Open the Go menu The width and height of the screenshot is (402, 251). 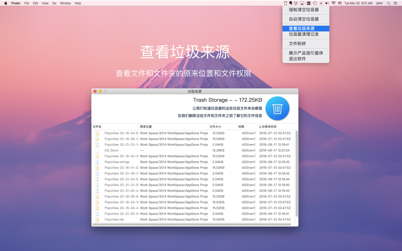click(x=54, y=3)
